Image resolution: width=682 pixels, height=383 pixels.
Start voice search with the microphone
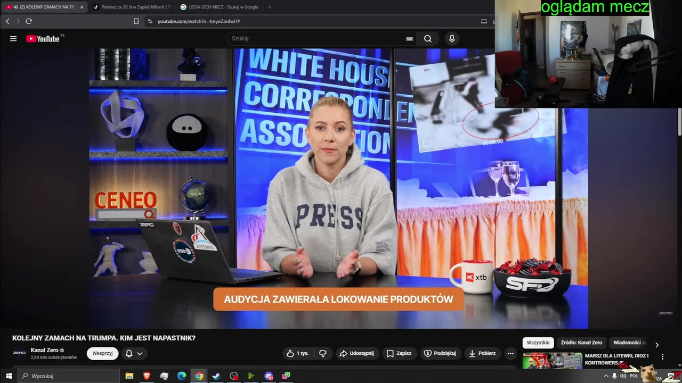click(452, 38)
